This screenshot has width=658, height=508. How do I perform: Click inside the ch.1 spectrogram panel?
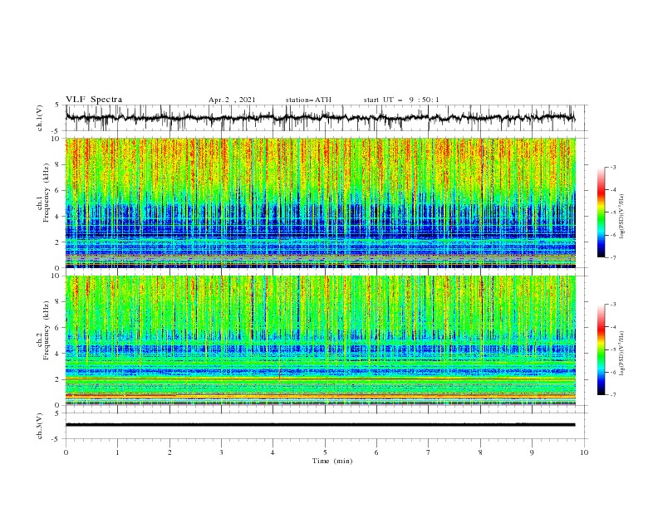[x=320, y=203]
